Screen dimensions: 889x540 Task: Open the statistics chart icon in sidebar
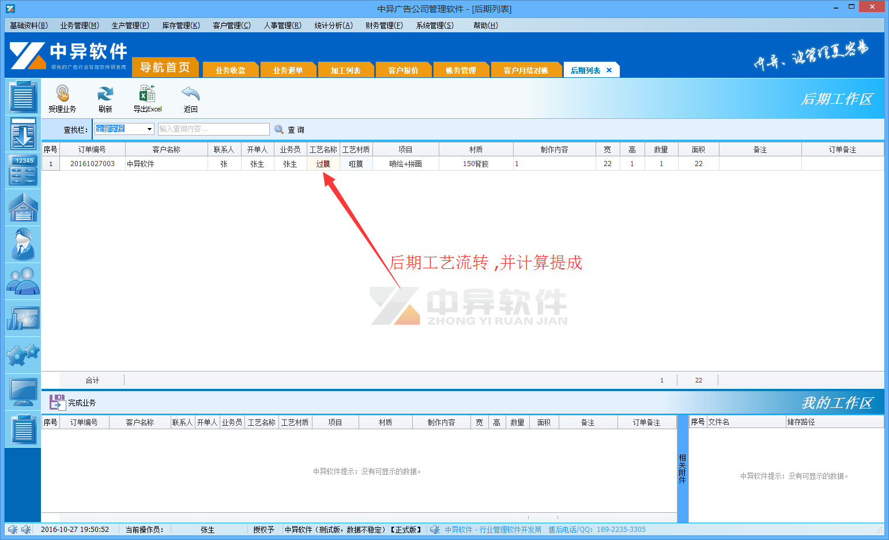point(22,318)
